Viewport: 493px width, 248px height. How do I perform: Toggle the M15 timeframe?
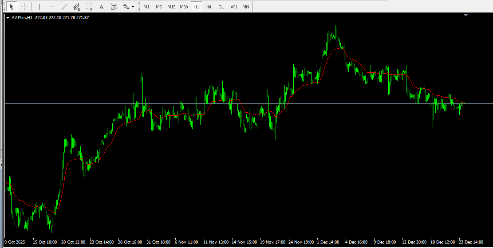[x=171, y=7]
